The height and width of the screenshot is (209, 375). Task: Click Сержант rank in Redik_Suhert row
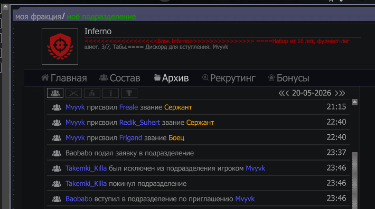(200, 123)
